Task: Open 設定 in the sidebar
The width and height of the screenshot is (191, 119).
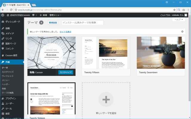Action: point(12,114)
